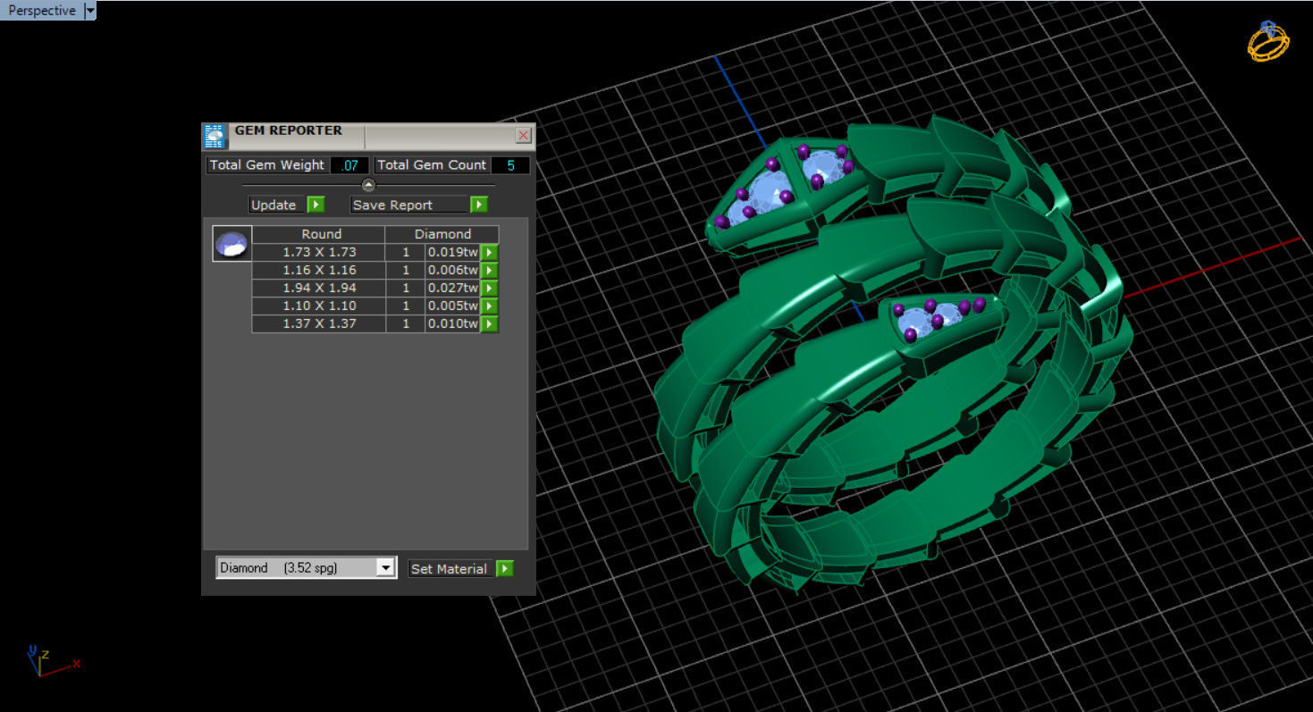Click the Gem Reporter slider handle
1313x712 pixels.
(368, 185)
